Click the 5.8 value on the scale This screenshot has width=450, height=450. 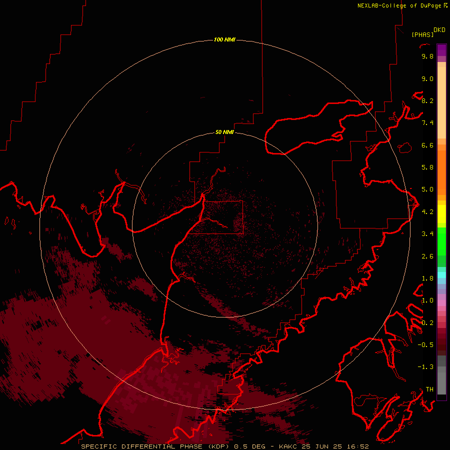coord(427,167)
